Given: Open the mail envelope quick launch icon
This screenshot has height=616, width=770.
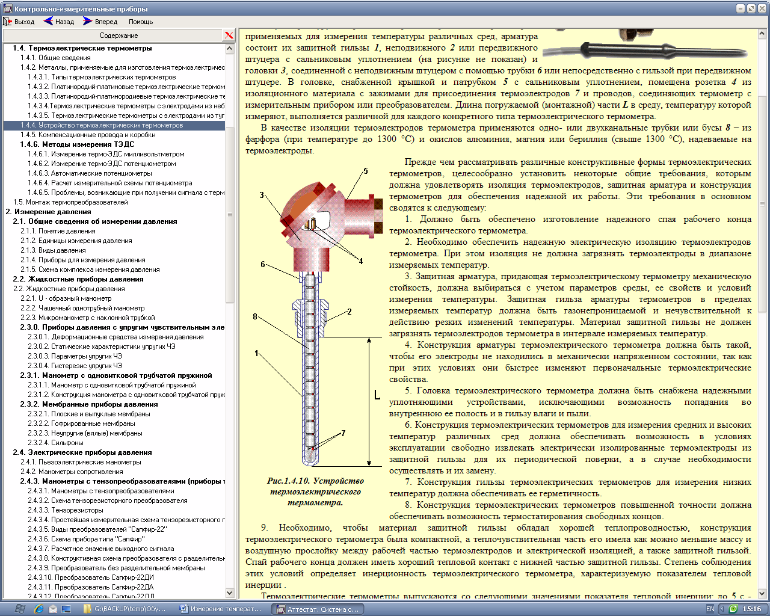Looking at the screenshot, I should point(53,609).
